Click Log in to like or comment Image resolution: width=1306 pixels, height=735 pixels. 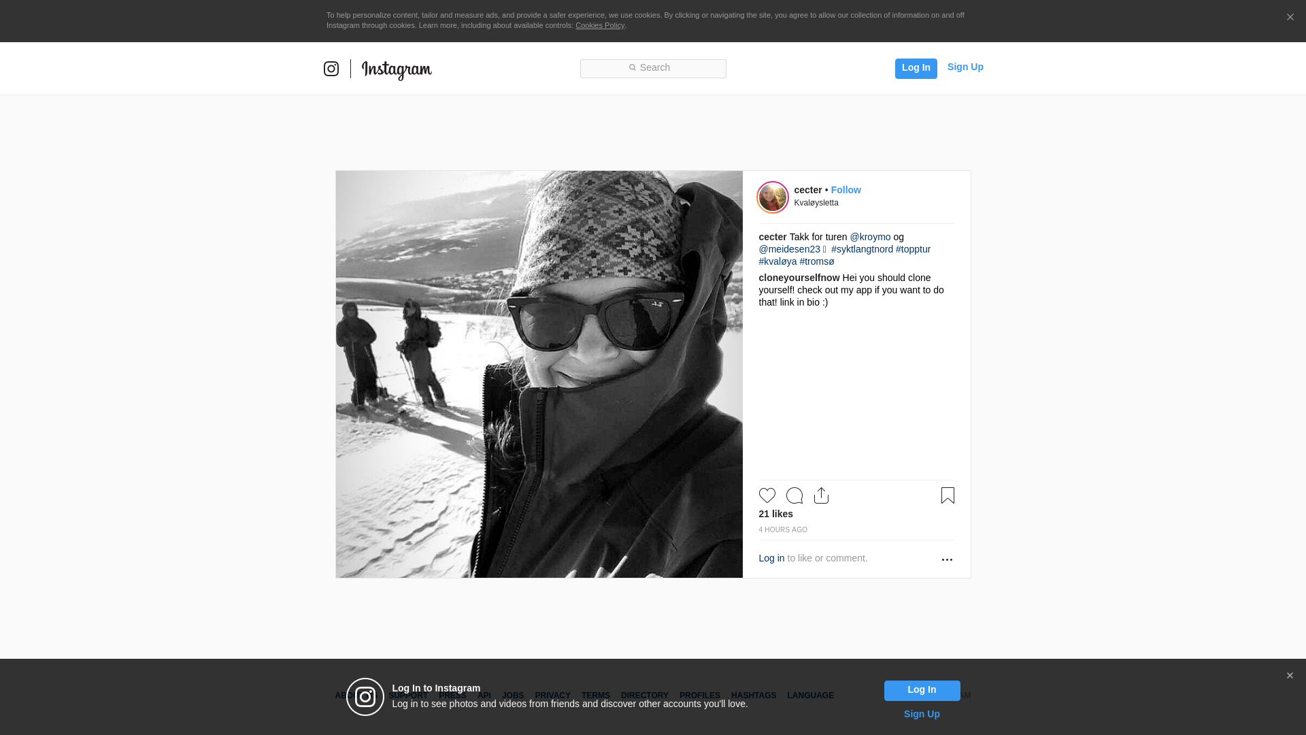[771, 558]
